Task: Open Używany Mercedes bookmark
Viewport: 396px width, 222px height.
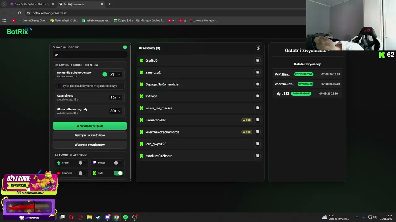Action: coord(204,21)
